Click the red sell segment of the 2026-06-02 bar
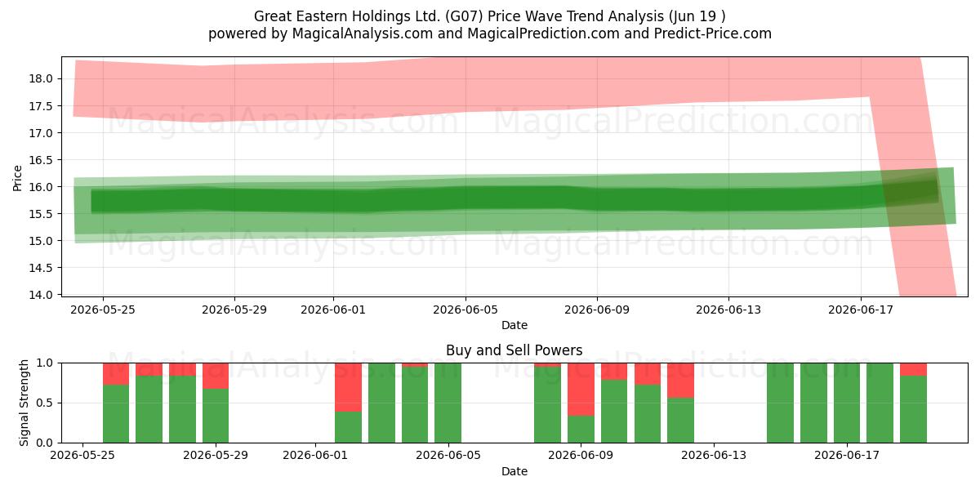 [x=348, y=387]
